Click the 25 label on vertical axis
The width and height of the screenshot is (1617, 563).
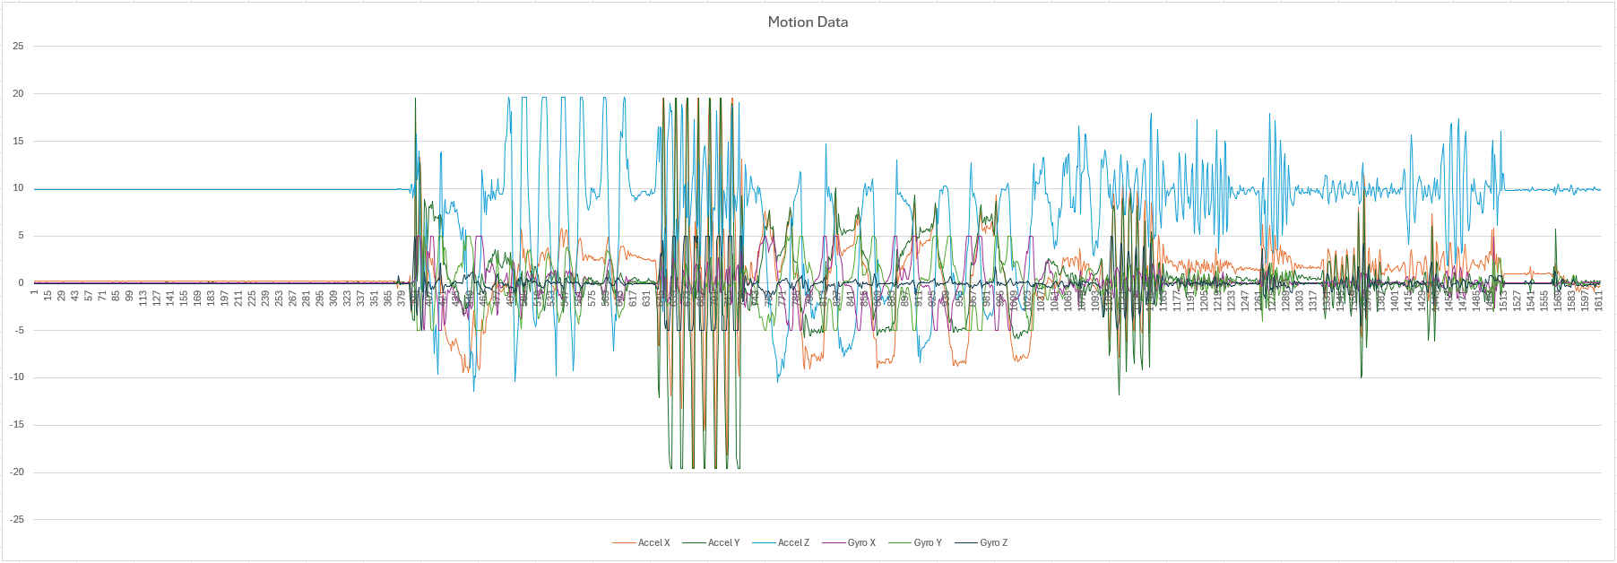[18, 46]
